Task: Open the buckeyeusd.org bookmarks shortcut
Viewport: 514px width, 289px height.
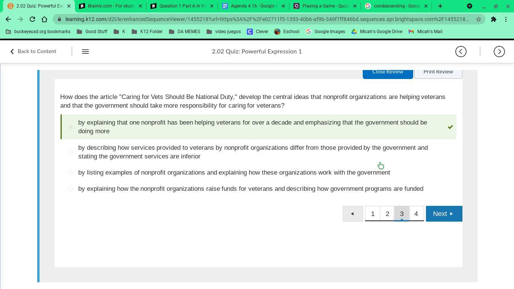Action: pos(38,32)
